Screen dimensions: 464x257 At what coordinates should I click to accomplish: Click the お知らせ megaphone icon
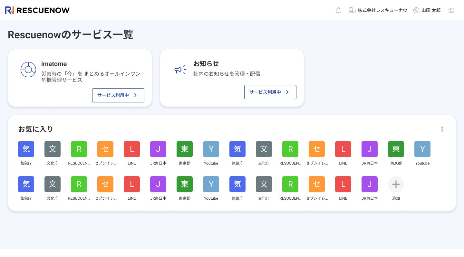click(x=180, y=70)
